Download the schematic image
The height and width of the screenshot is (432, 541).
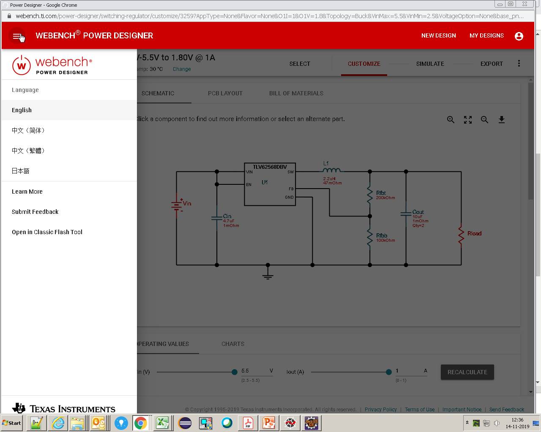point(502,119)
